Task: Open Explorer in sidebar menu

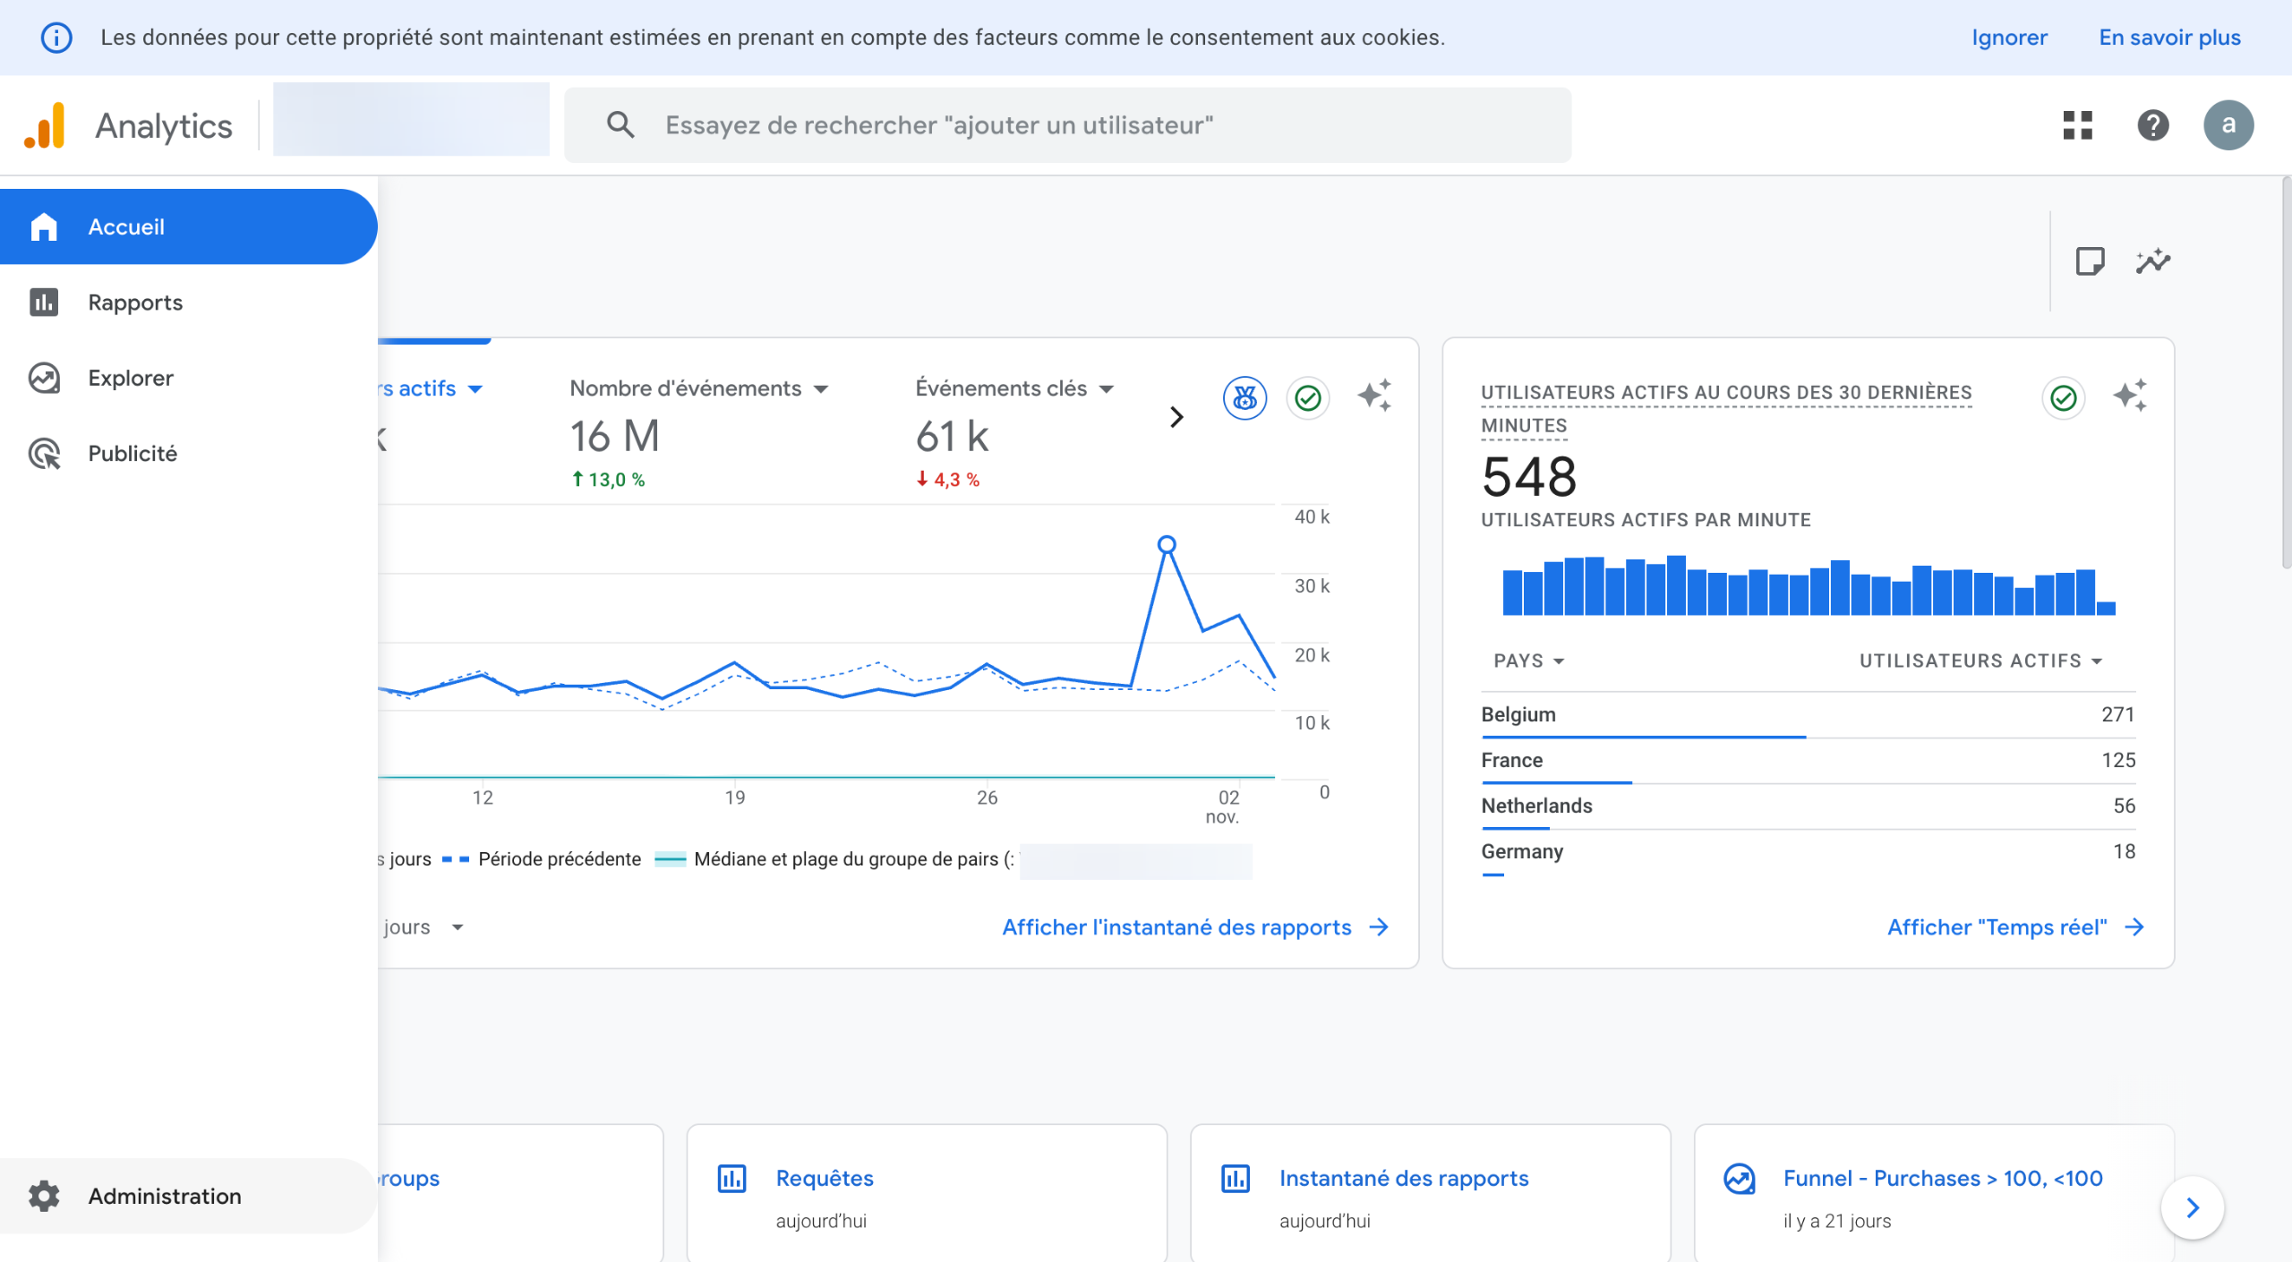Action: coord(130,378)
